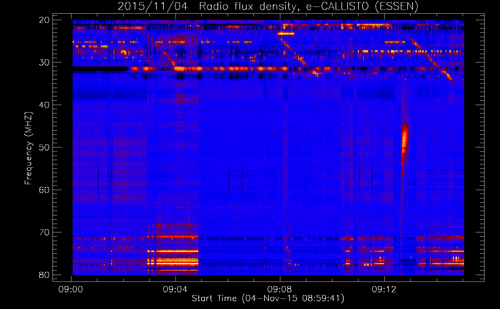Click the 50 frequency tick label
500x309 pixels.
(44, 147)
